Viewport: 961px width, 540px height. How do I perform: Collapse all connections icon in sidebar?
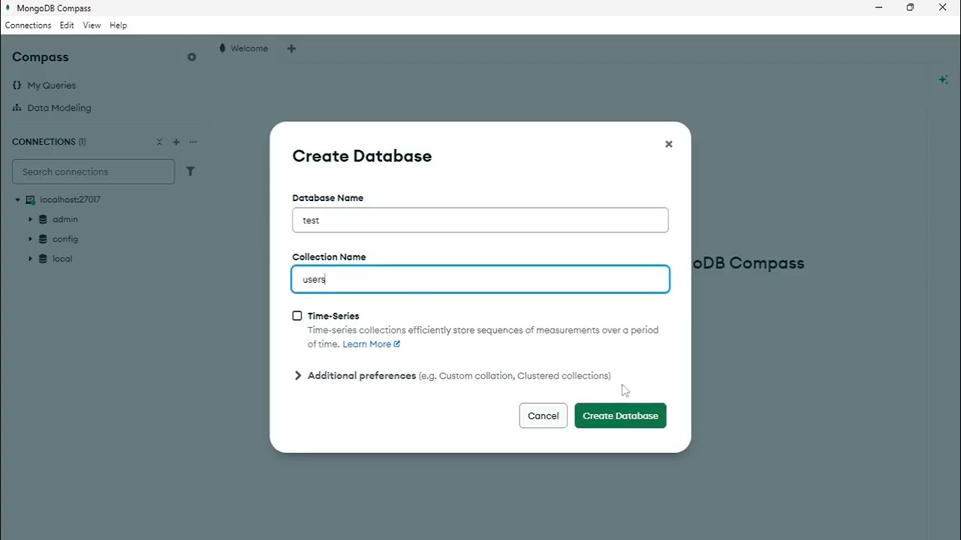159,142
